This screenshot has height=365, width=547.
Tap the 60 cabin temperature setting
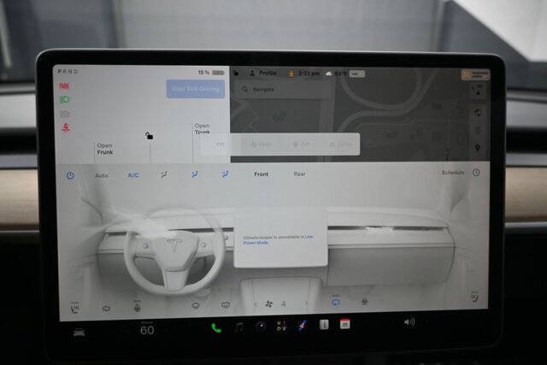[x=147, y=330]
